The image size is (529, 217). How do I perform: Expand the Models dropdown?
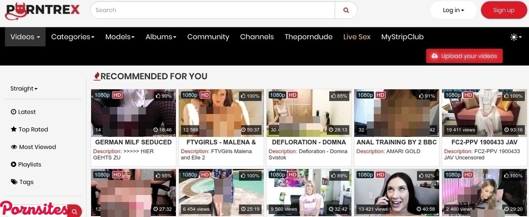point(120,37)
